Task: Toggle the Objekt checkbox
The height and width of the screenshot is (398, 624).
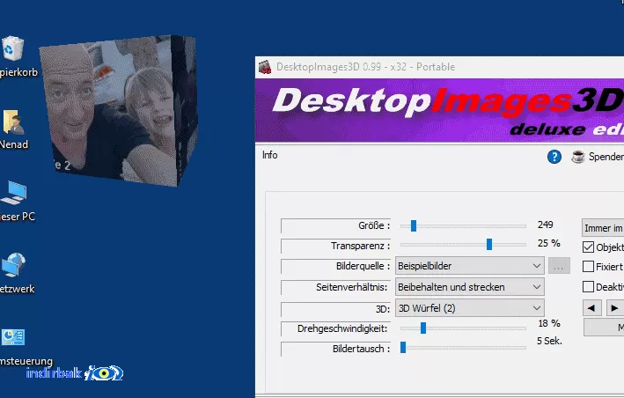Action: pos(588,247)
